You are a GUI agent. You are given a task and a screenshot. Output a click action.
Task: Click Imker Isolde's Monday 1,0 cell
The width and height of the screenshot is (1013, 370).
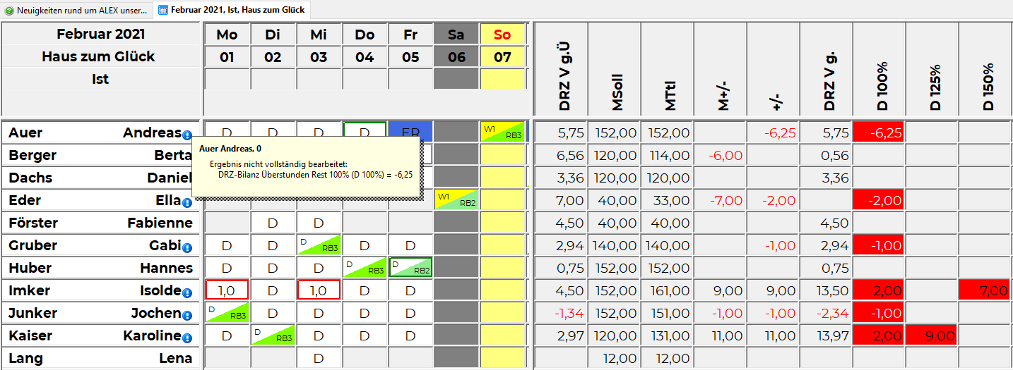pyautogui.click(x=227, y=290)
